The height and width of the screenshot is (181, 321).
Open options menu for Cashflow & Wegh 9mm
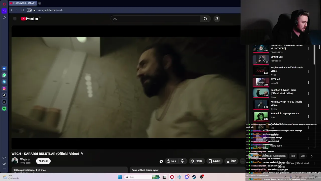[x=308, y=94]
